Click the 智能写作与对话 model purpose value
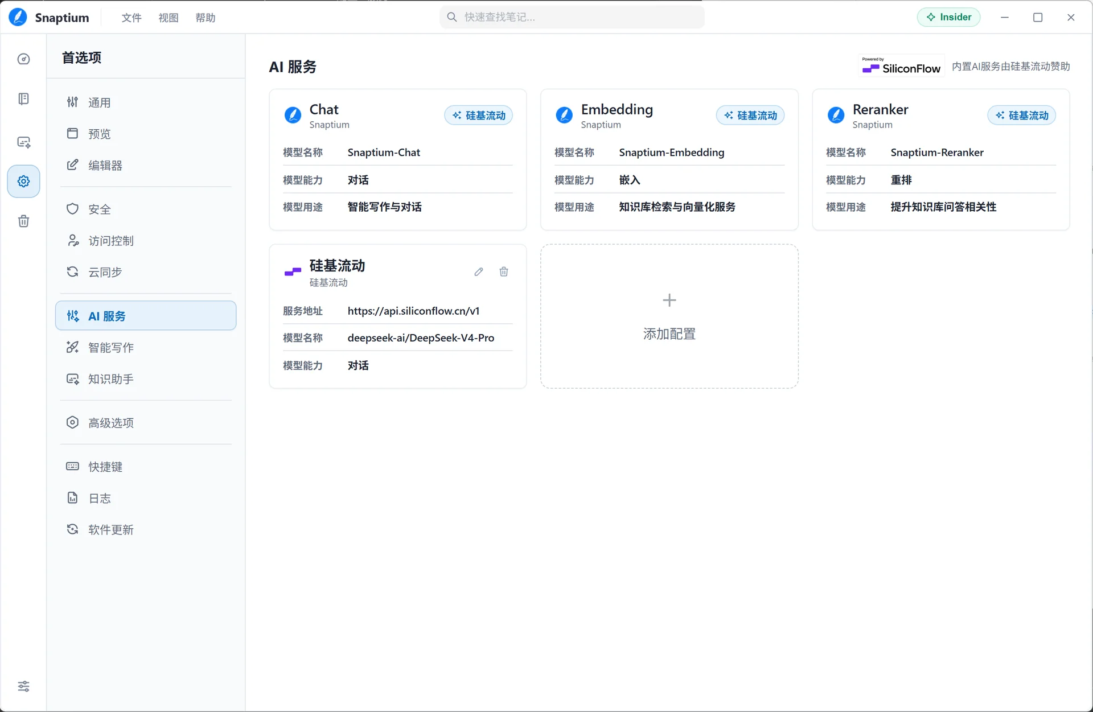Image resolution: width=1093 pixels, height=712 pixels. (x=385, y=207)
